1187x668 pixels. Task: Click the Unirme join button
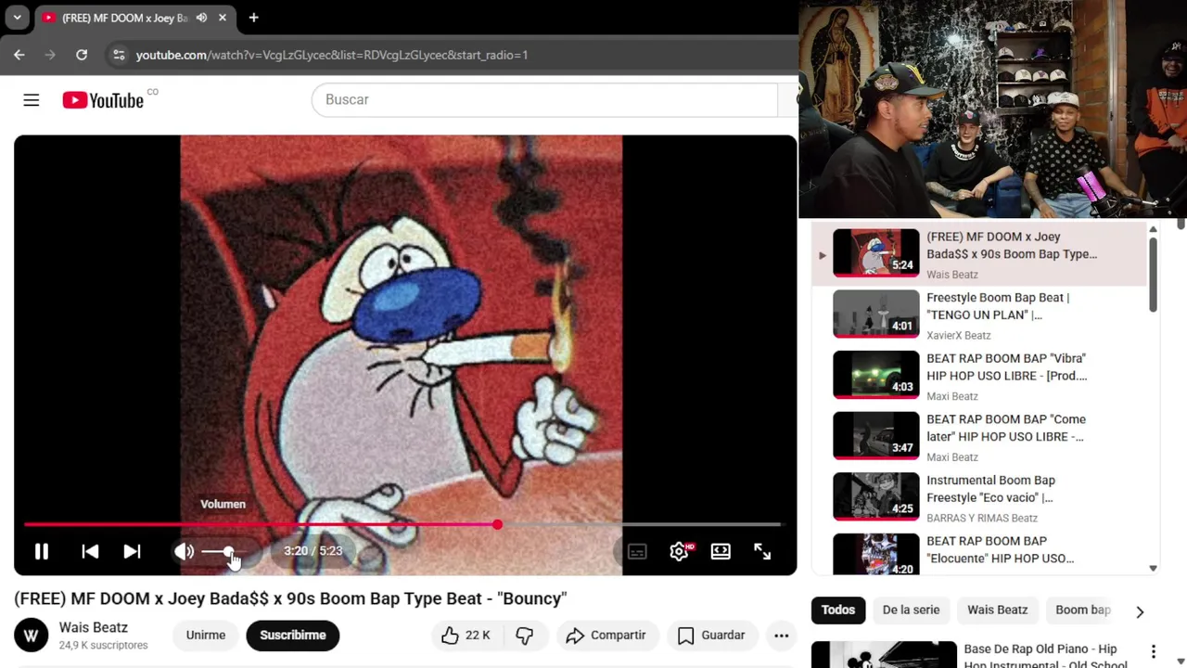206,635
